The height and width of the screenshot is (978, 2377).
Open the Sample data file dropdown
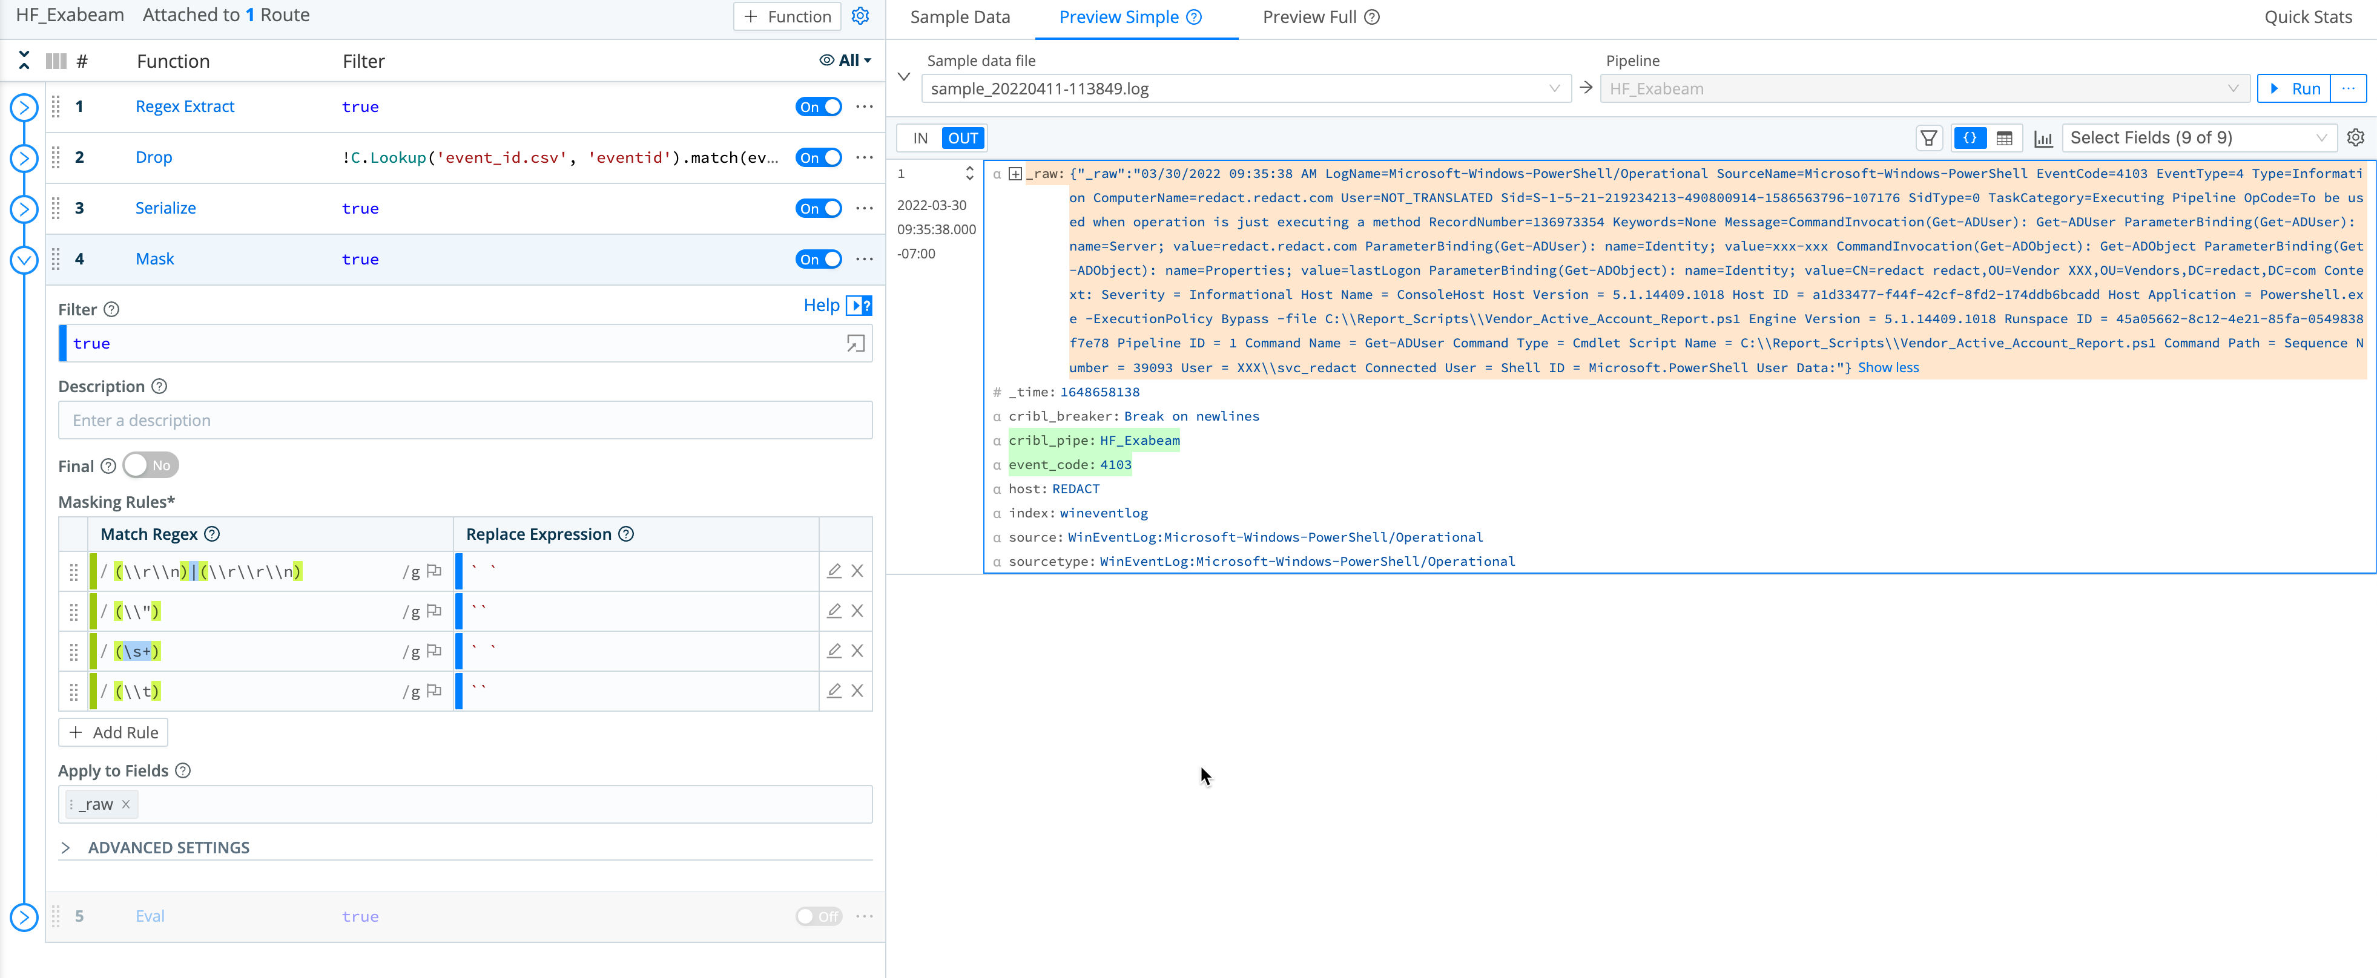click(1245, 88)
